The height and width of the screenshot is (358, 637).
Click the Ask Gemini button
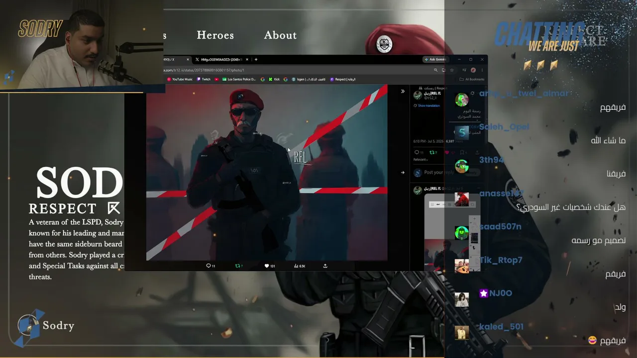coord(435,60)
